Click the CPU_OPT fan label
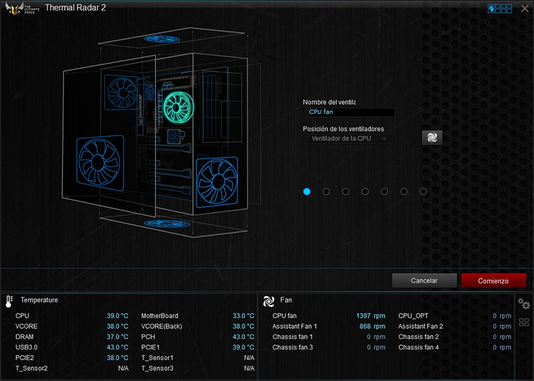Screen dimensions: 534x381 coord(413,316)
